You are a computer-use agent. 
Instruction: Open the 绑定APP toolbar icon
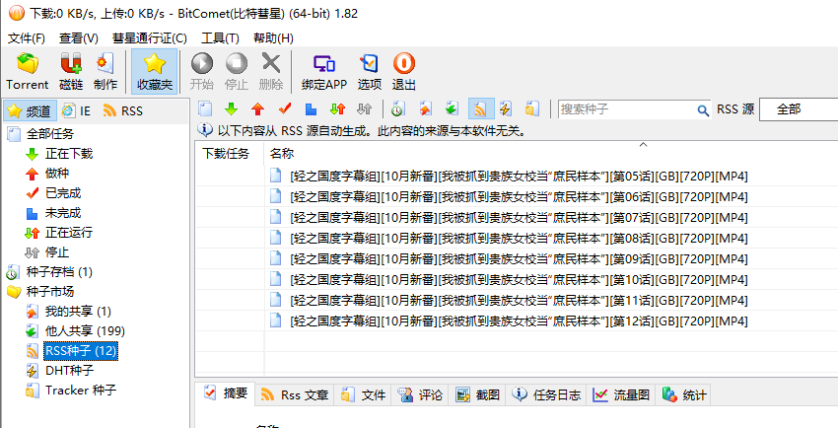[323, 72]
